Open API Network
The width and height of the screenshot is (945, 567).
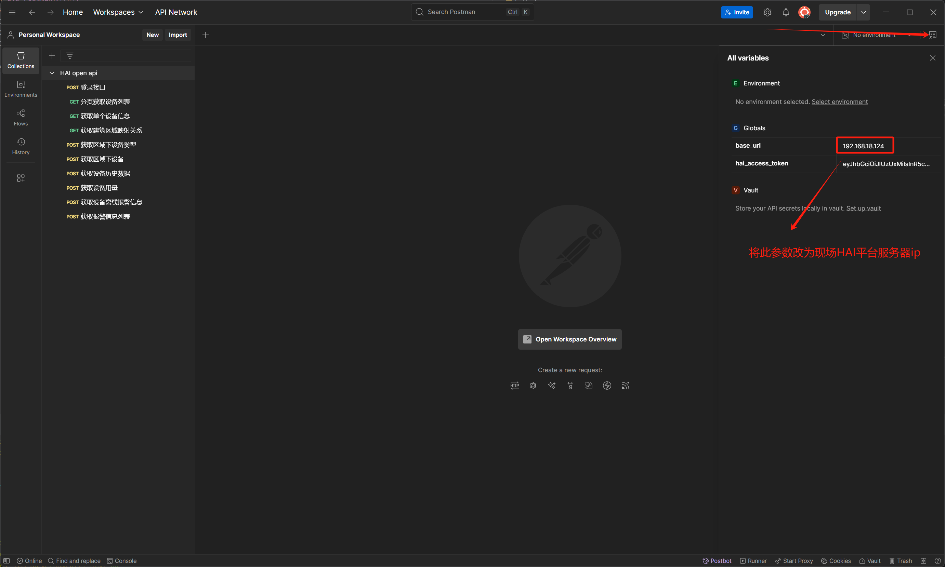[x=176, y=12]
